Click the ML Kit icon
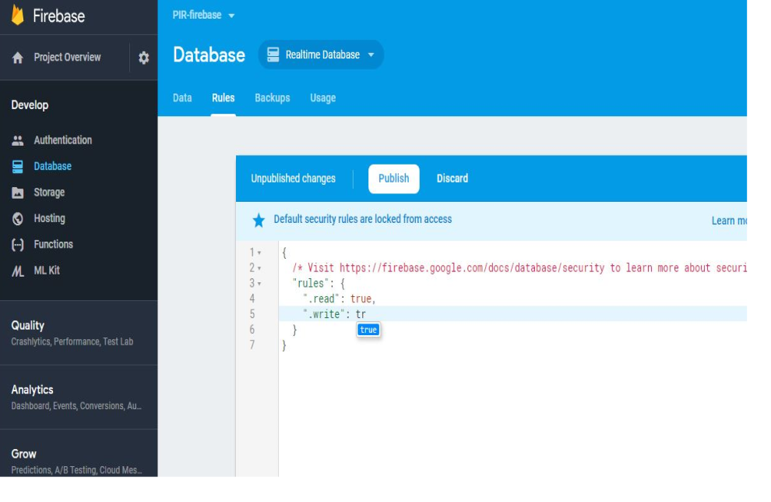This screenshot has width=771, height=502. pos(18,270)
